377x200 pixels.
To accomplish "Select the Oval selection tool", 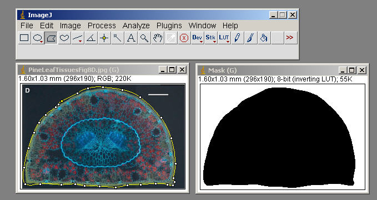I will pyautogui.click(x=38, y=38).
